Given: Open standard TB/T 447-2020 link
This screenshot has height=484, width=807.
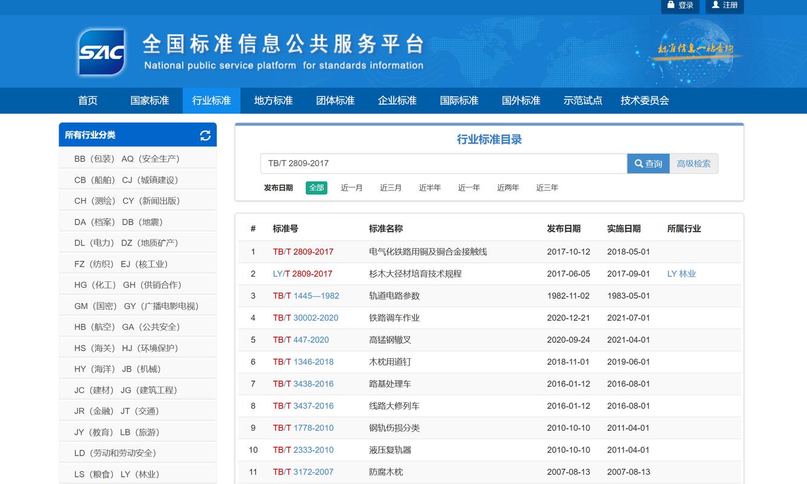Looking at the screenshot, I should pos(301,339).
